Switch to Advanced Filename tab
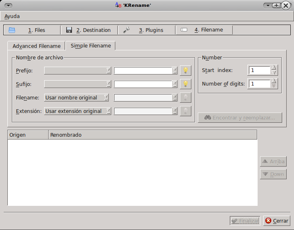Screen dimensions: 294x230 36,46
